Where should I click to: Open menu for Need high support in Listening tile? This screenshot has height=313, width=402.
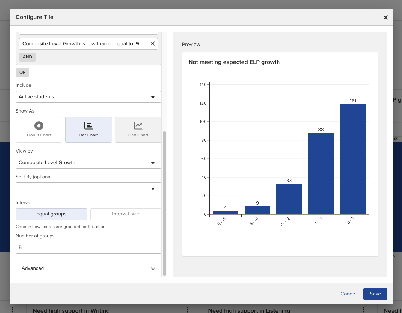click(363, 310)
